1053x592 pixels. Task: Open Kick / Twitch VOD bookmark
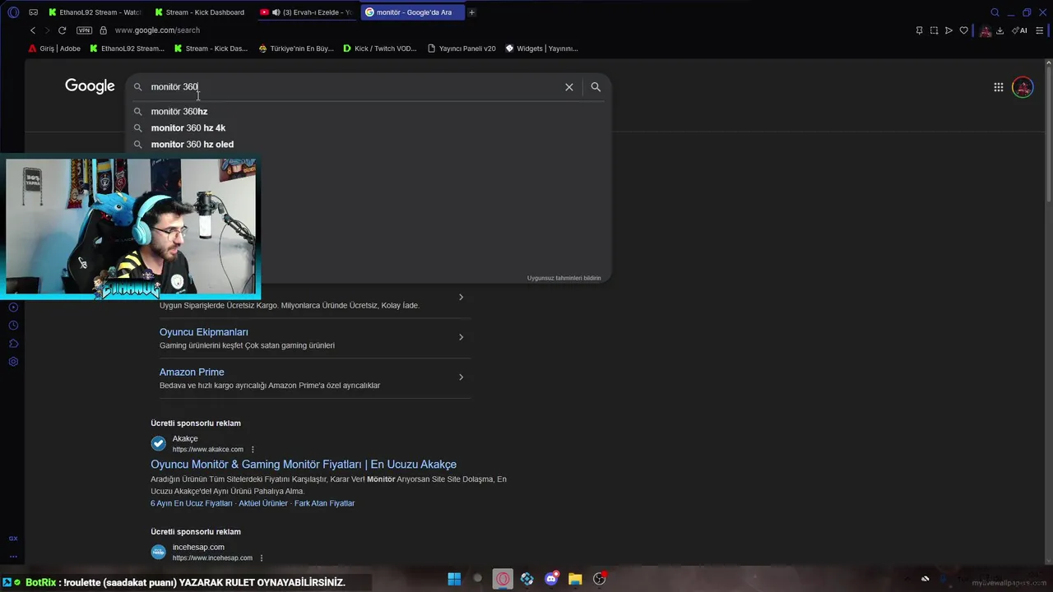pyautogui.click(x=380, y=49)
